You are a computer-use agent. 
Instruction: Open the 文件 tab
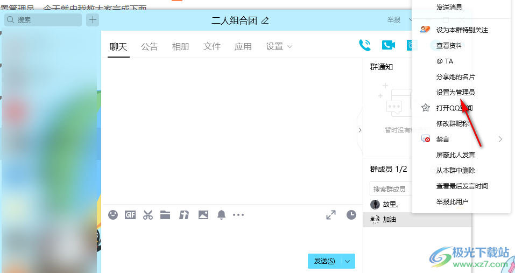click(212, 47)
